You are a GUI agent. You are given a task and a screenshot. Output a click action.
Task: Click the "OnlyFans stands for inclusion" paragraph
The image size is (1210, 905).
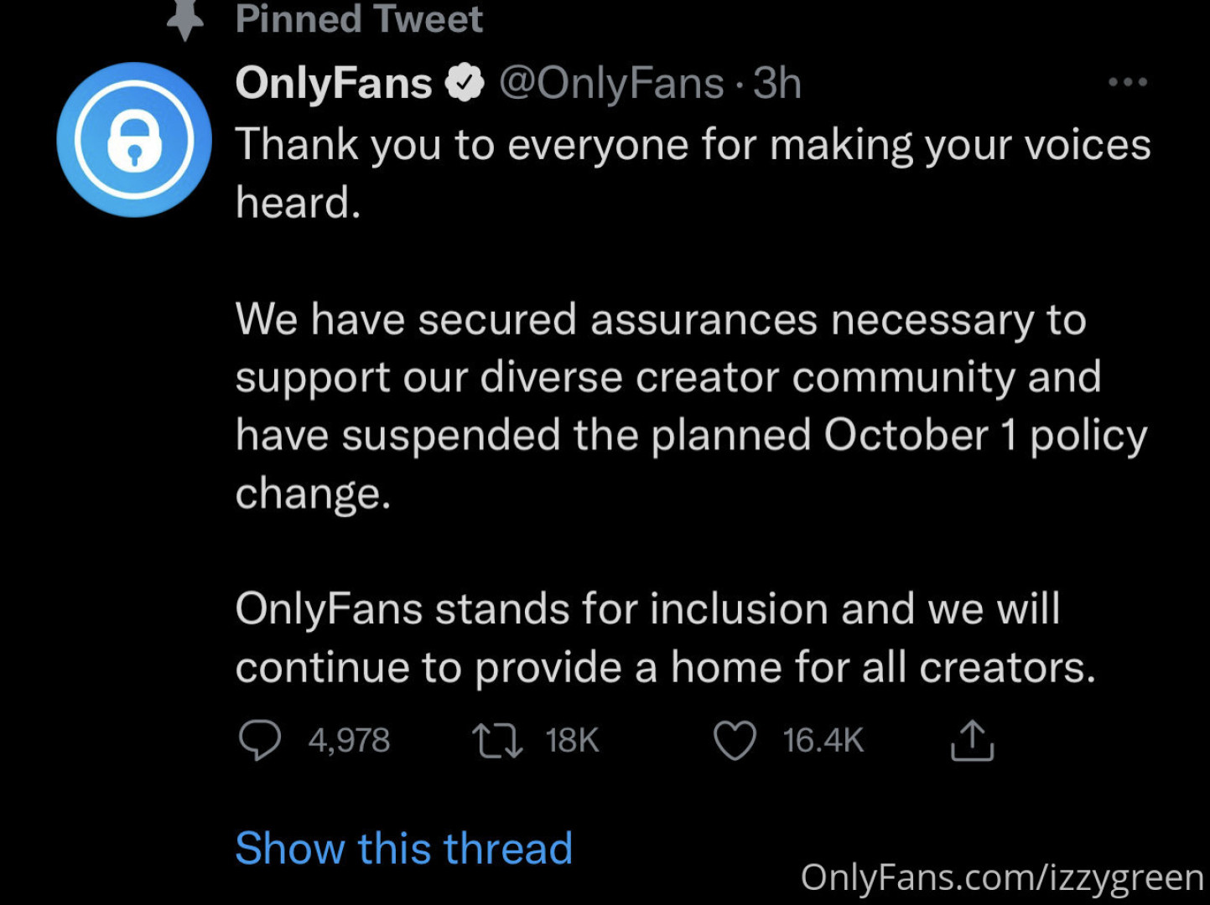[665, 638]
